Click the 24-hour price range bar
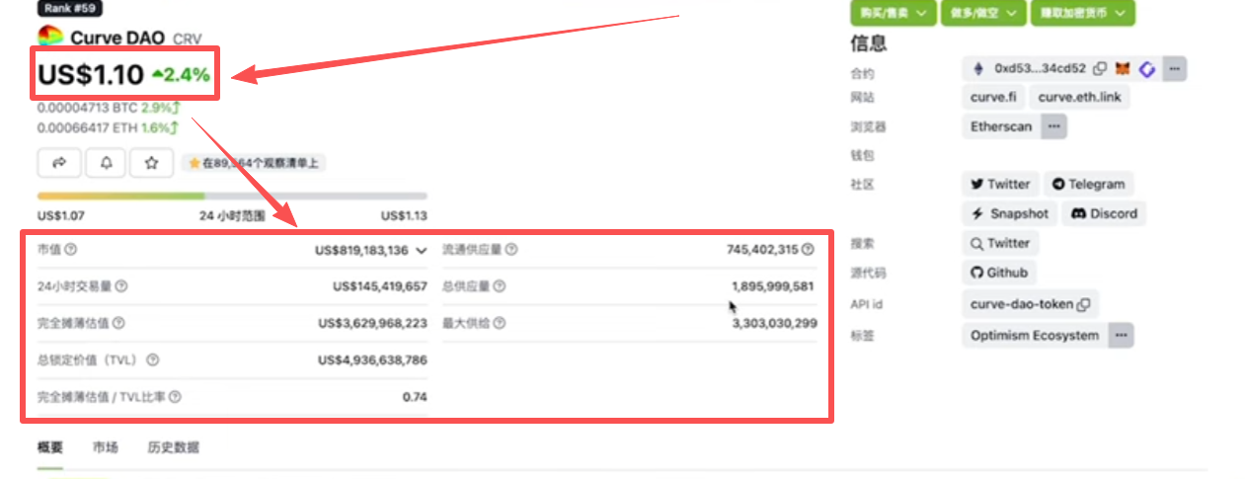This screenshot has height=479, width=1245. pyautogui.click(x=232, y=196)
